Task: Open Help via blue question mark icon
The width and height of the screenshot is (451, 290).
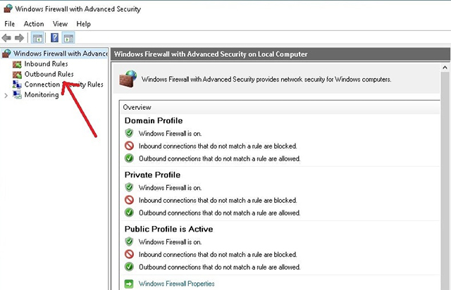Action: [x=54, y=37]
